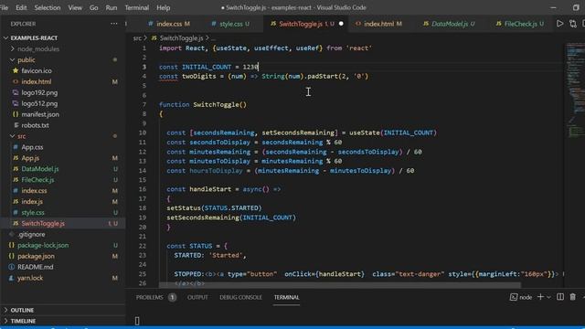The height and width of the screenshot is (329, 585).
Task: Add a new terminal with plus icon
Action: (x=540, y=297)
